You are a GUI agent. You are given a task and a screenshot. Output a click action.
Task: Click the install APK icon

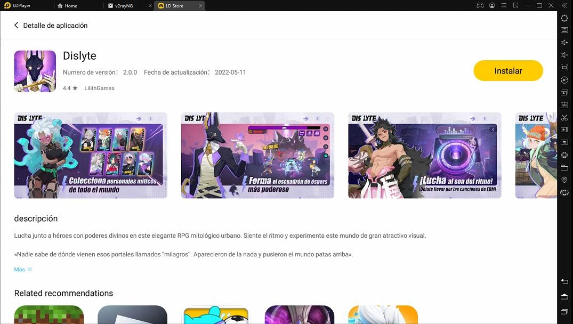coord(564,105)
